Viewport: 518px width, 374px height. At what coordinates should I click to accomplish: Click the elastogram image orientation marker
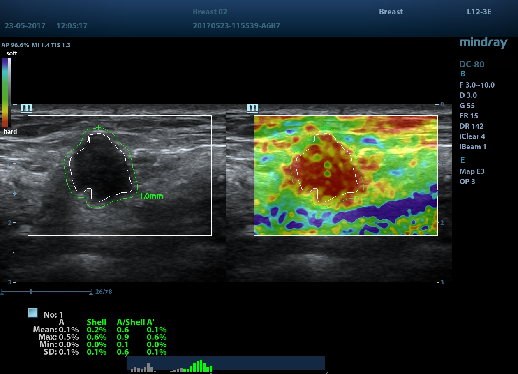point(252,108)
